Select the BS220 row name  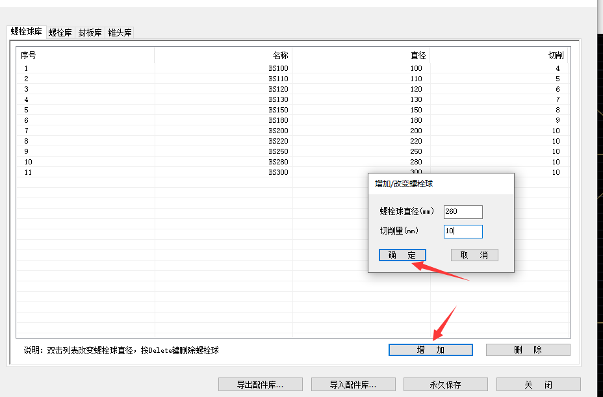coord(278,141)
